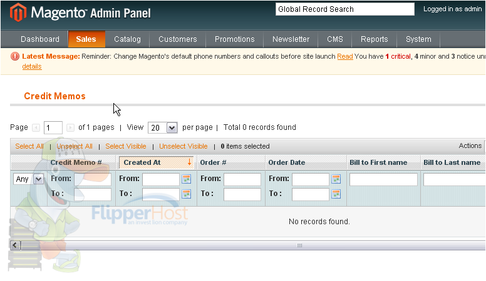486x281 pixels.
Task: Toggle the Created At sort direction arrow
Action: click(x=189, y=162)
